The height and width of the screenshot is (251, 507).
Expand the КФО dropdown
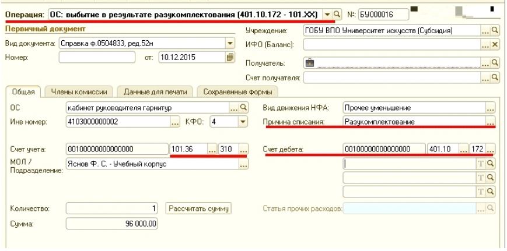coord(243,122)
